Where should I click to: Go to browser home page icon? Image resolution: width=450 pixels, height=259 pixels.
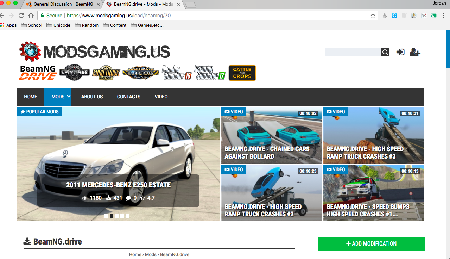coord(31,16)
